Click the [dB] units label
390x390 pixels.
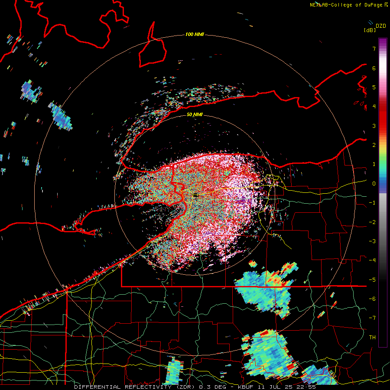point(370,30)
